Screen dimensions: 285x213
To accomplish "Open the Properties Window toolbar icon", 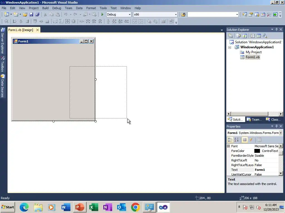I will tap(251, 14).
